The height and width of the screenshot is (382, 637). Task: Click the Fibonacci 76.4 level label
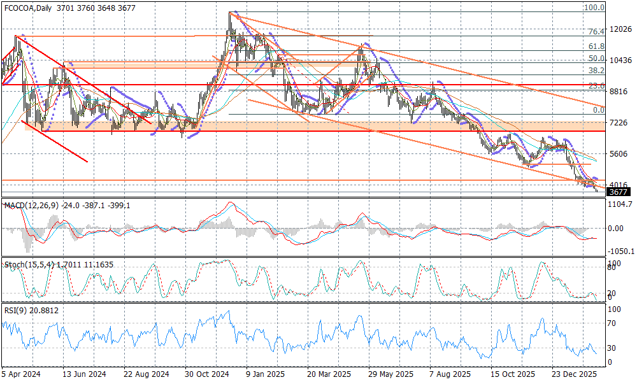[x=595, y=32]
